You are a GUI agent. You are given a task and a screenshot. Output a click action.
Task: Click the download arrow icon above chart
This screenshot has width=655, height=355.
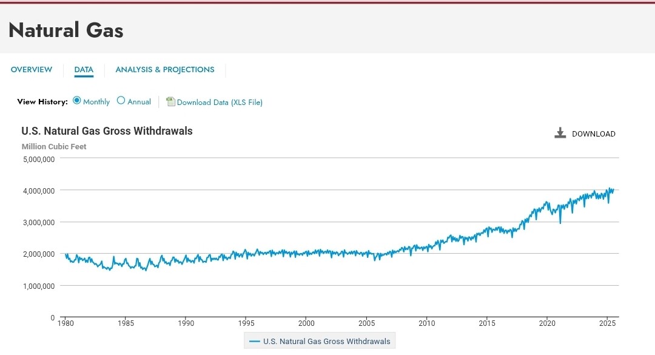click(x=560, y=134)
